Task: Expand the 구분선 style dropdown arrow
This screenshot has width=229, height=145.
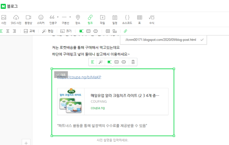Action: (x=70, y=17)
